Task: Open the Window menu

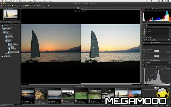Action: (45, 1)
